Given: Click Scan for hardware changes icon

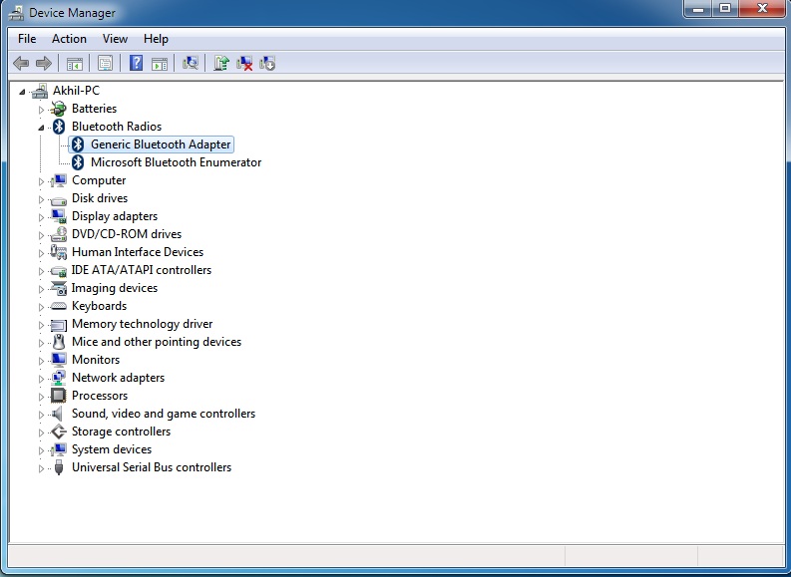Looking at the screenshot, I should (x=191, y=63).
